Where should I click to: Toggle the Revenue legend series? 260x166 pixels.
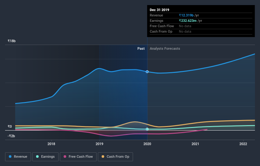18,157
